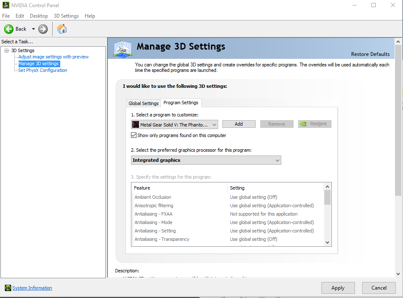This screenshot has height=298, width=403.
Task: Select 'Set PhysX Configuration' in task tree
Action: point(43,70)
